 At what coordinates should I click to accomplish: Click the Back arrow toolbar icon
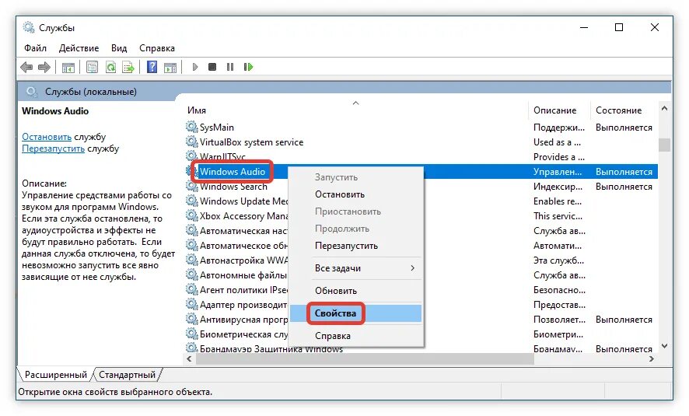26,67
